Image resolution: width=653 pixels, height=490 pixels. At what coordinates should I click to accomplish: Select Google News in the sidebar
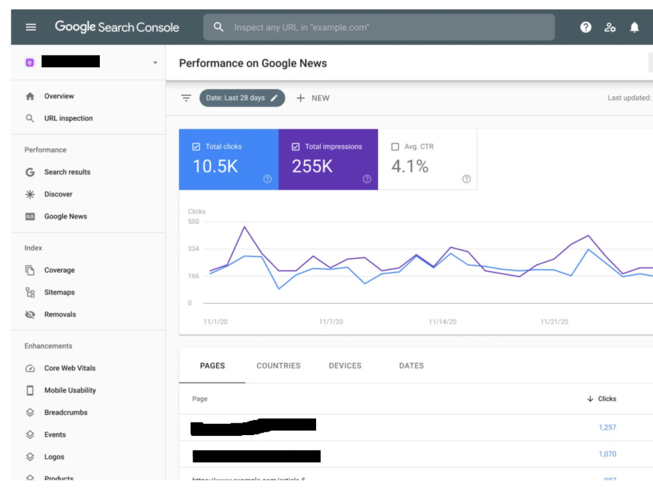click(65, 216)
